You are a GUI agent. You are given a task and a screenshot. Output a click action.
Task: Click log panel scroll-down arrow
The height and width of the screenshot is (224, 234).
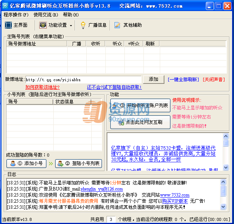223,207
